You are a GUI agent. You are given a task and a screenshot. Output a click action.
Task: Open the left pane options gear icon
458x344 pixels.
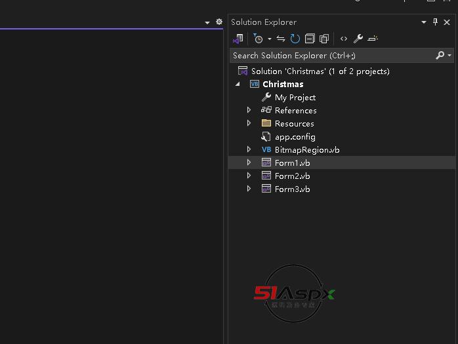coord(219,22)
